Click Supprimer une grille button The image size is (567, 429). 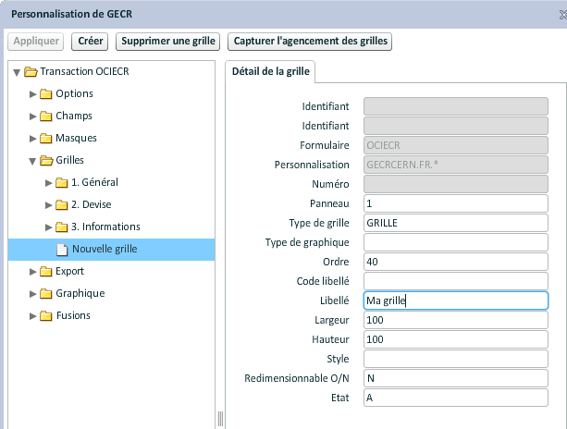click(x=168, y=42)
